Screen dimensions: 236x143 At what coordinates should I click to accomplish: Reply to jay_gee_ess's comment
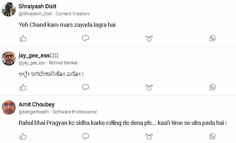point(85,87)
